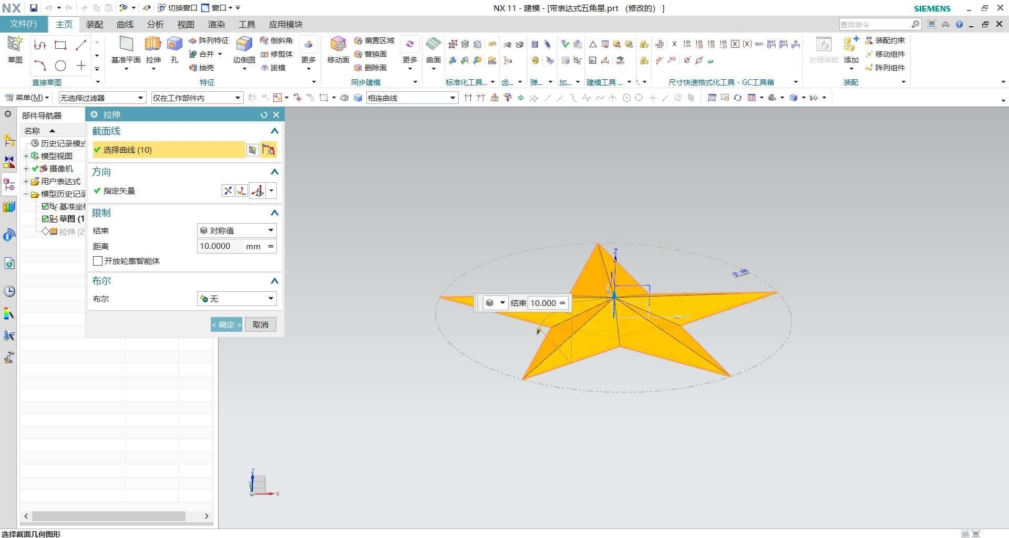The image size is (1009, 538).
Task: Open the vector type dropdown arrow
Action: pos(272,191)
